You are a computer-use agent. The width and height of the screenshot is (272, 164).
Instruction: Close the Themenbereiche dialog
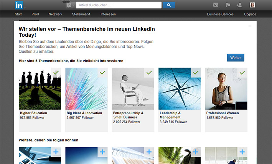pyautogui.click(x=249, y=26)
